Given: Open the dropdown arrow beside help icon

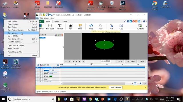Looking at the screenshot, I should point(146,21).
